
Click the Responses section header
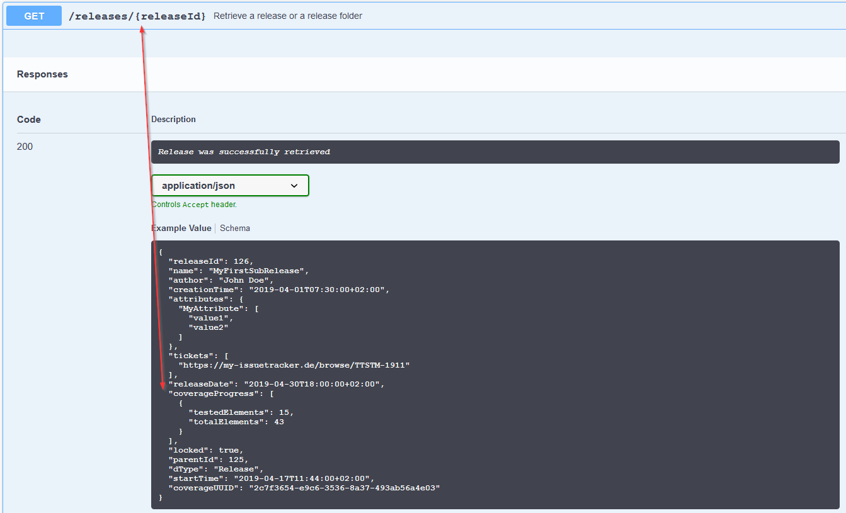coord(42,74)
